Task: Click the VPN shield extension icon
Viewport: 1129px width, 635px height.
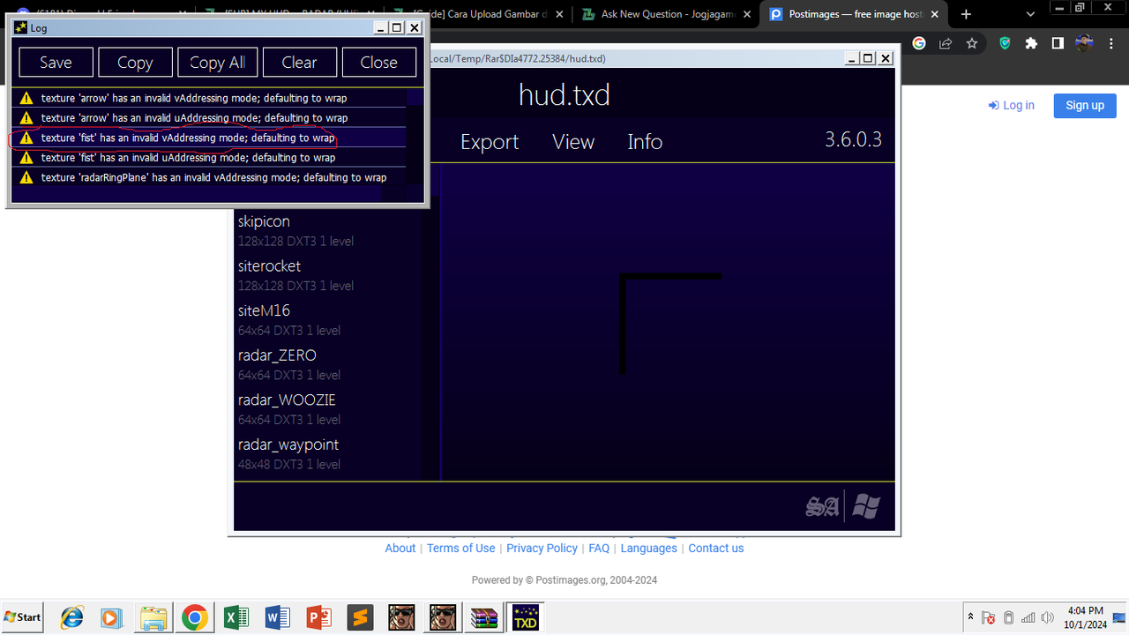Action: pyautogui.click(x=1005, y=43)
